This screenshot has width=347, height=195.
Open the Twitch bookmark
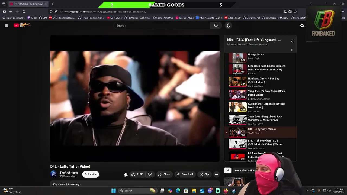[x=32, y=18]
